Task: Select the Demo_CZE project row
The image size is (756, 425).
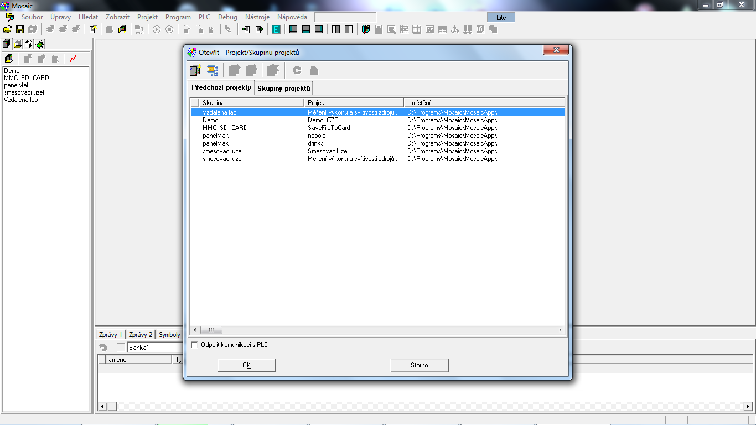Action: tap(378, 120)
